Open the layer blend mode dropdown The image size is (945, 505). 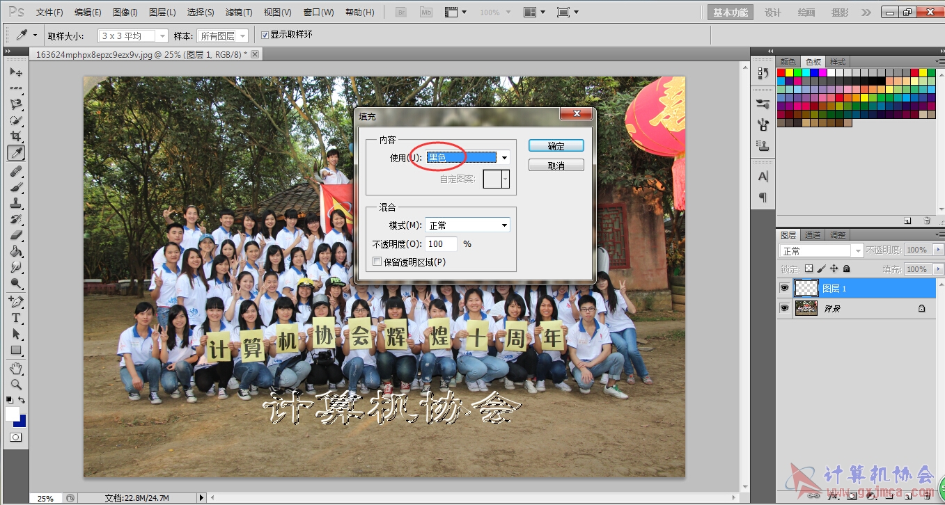point(821,250)
